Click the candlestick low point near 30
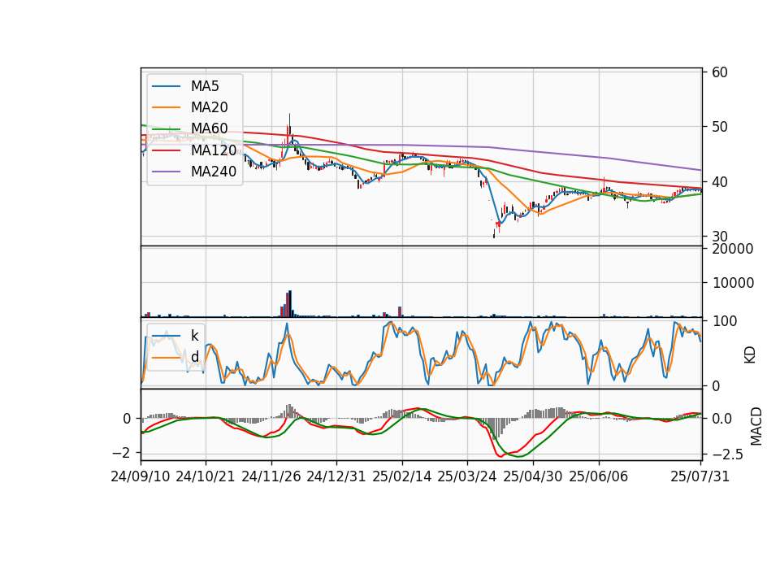This screenshot has width=780, height=561. 494,234
